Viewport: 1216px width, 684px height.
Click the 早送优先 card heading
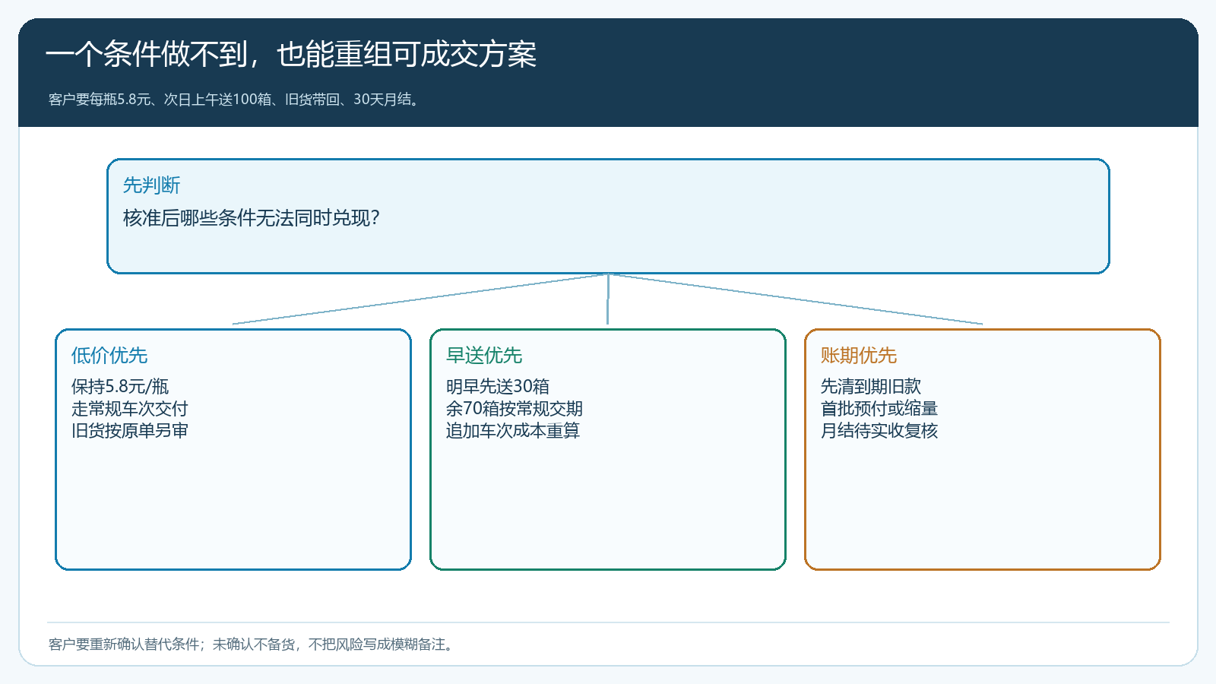point(484,355)
